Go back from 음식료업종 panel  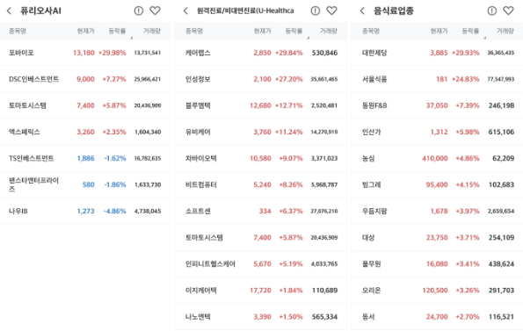coord(362,11)
